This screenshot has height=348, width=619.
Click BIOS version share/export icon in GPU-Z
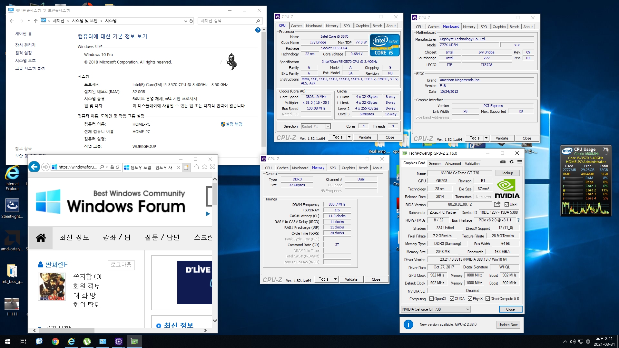[497, 204]
